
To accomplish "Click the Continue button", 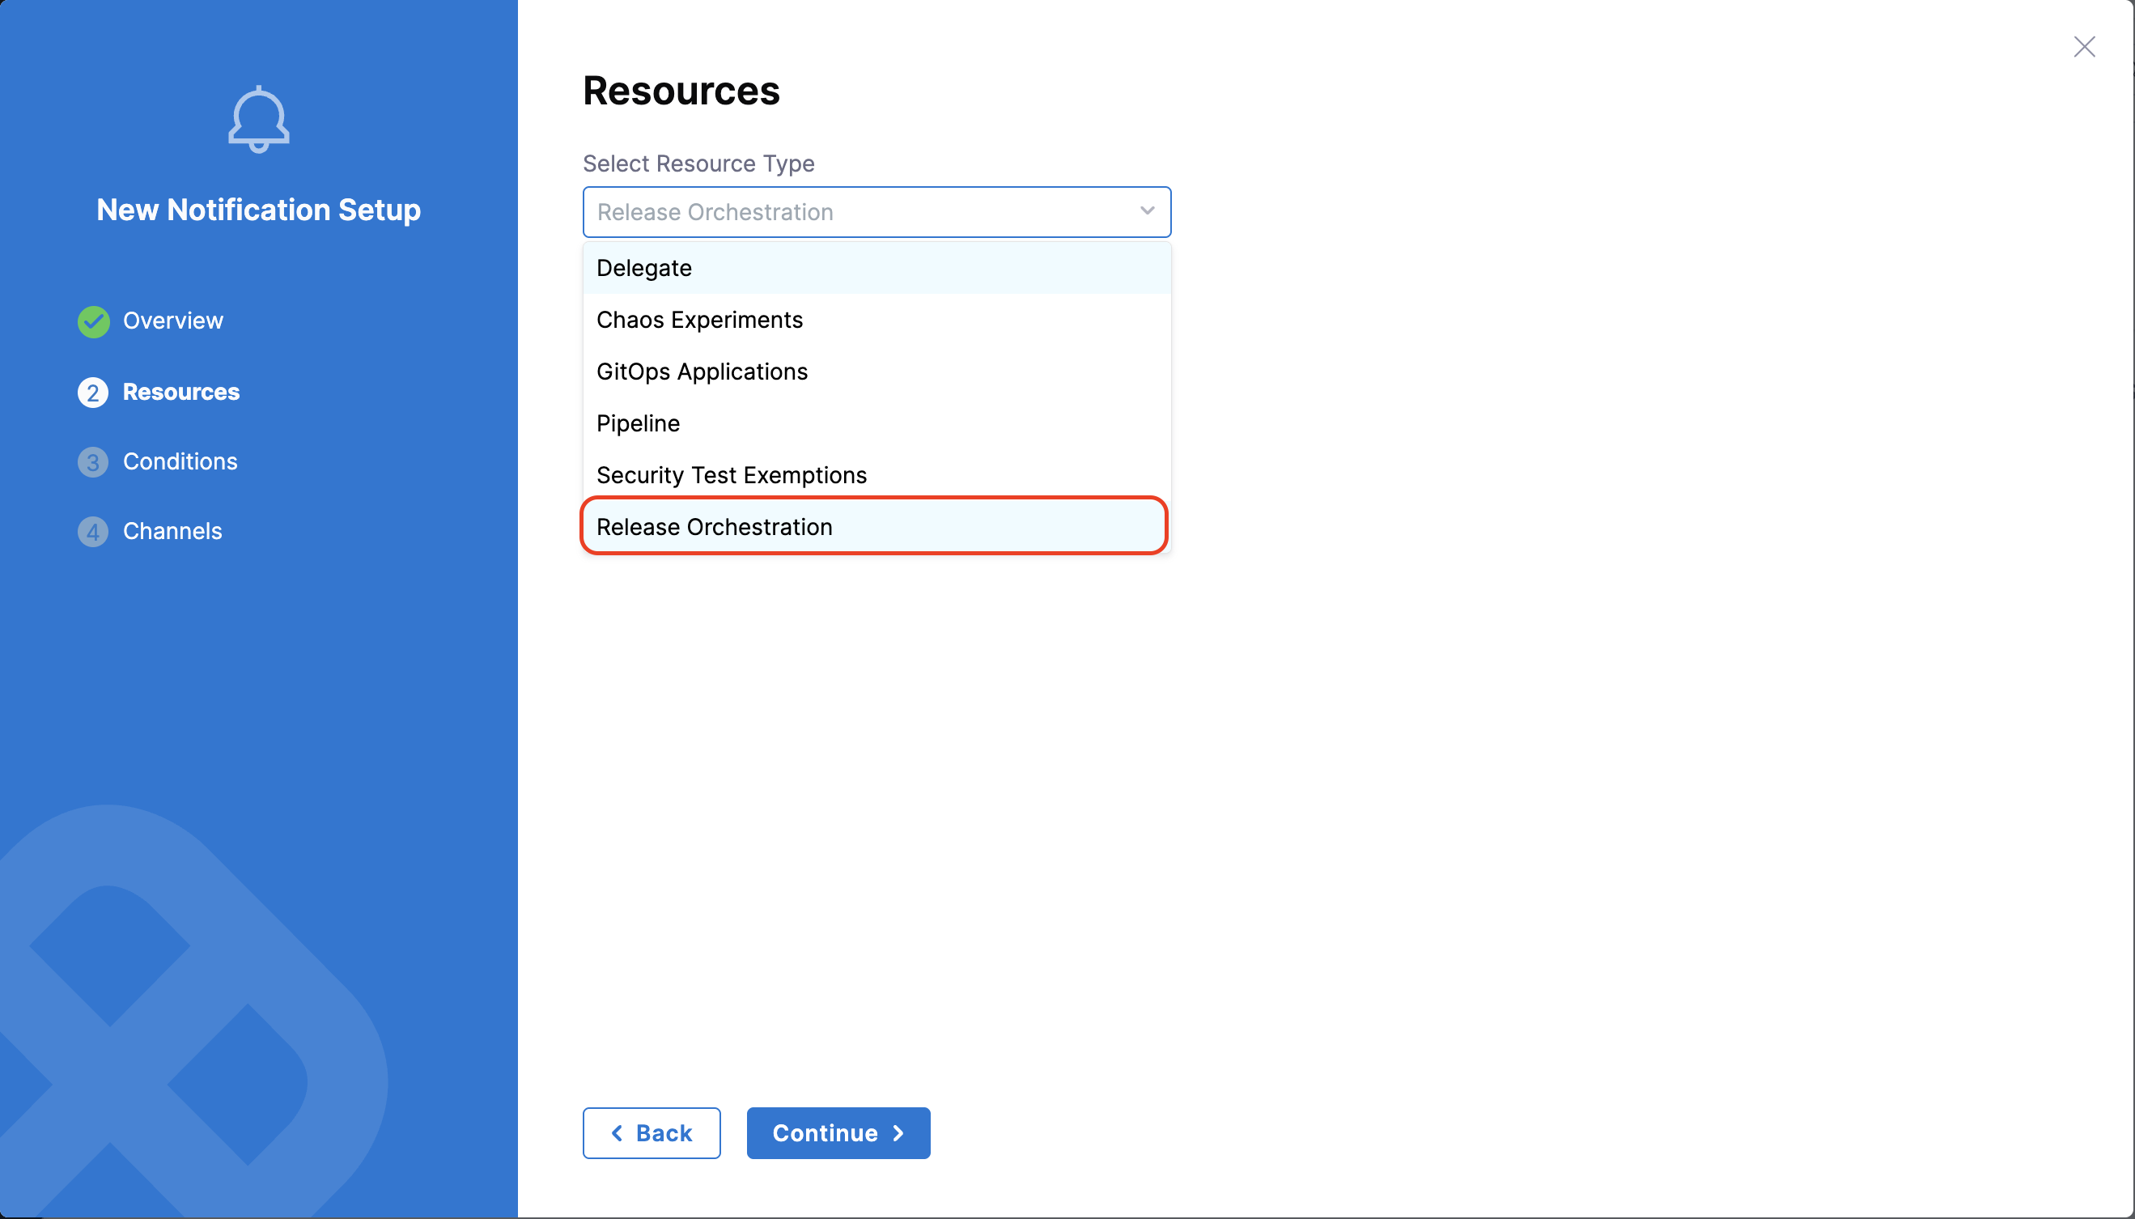I will 838,1132.
